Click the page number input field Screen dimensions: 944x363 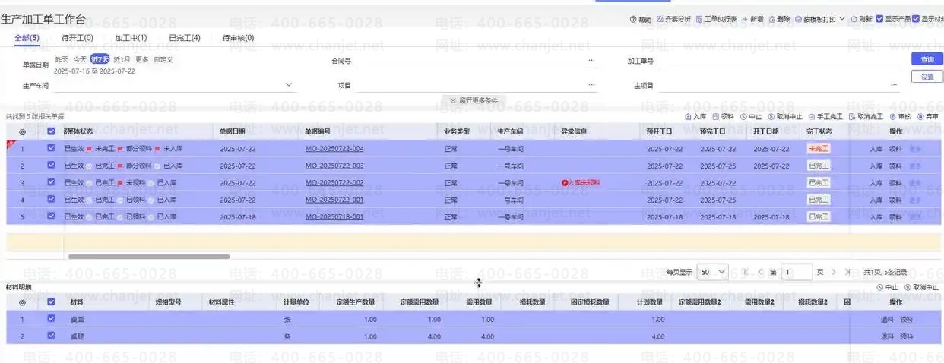tap(797, 272)
